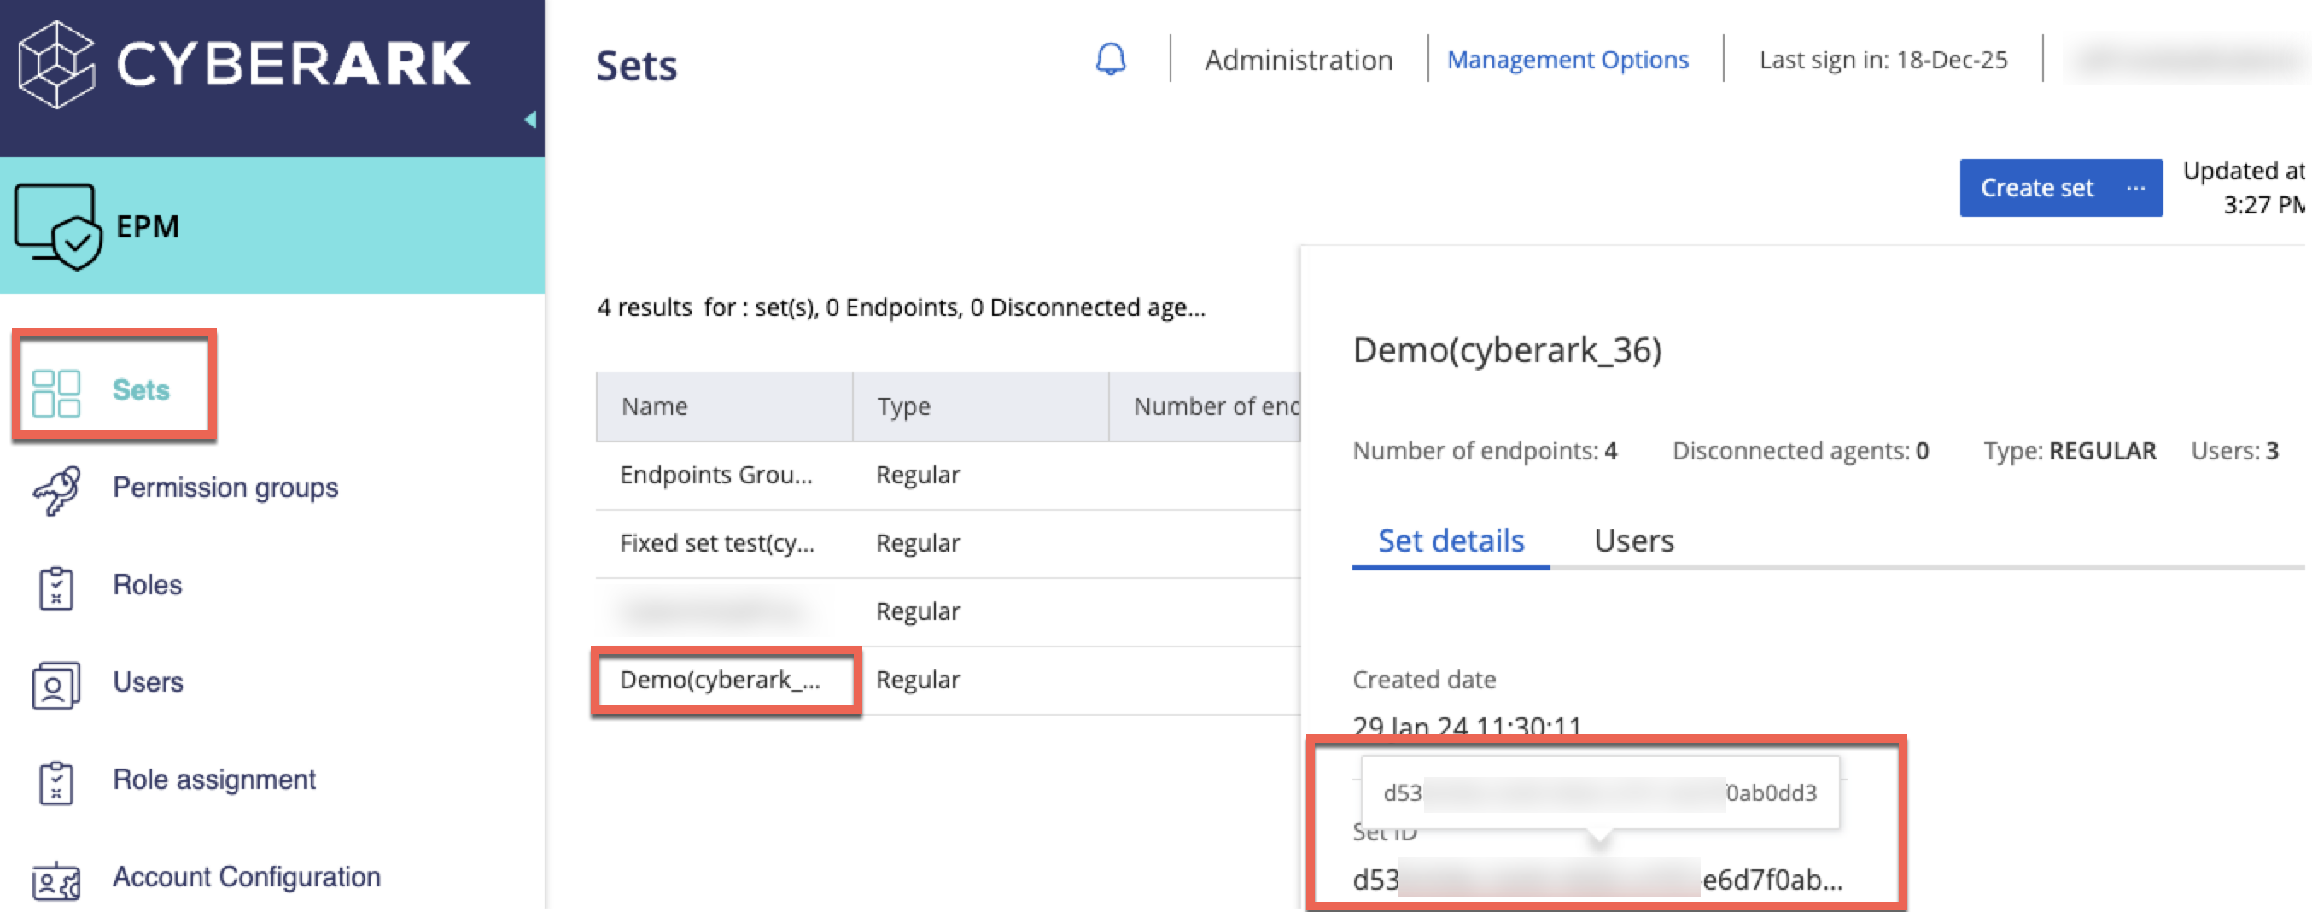
Task: Open the Create set ellipsis menu
Action: tap(2136, 188)
